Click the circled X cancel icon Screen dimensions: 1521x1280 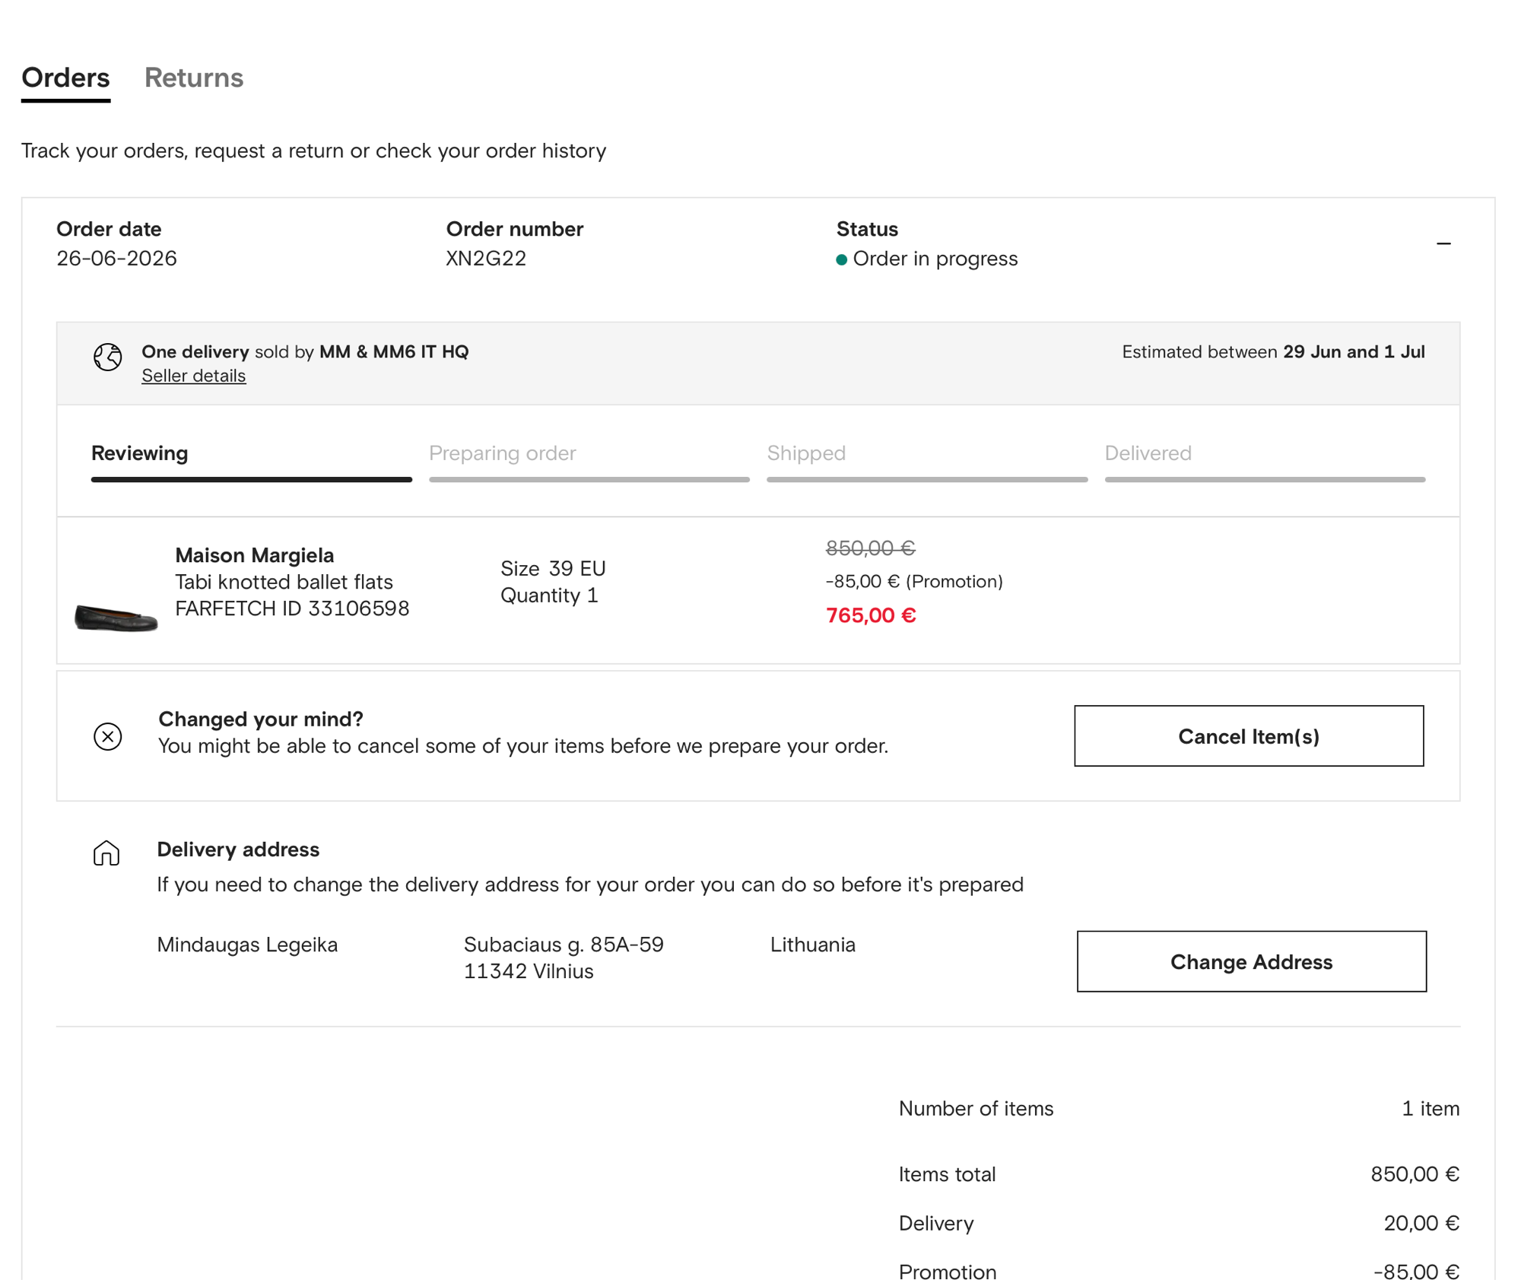click(108, 736)
